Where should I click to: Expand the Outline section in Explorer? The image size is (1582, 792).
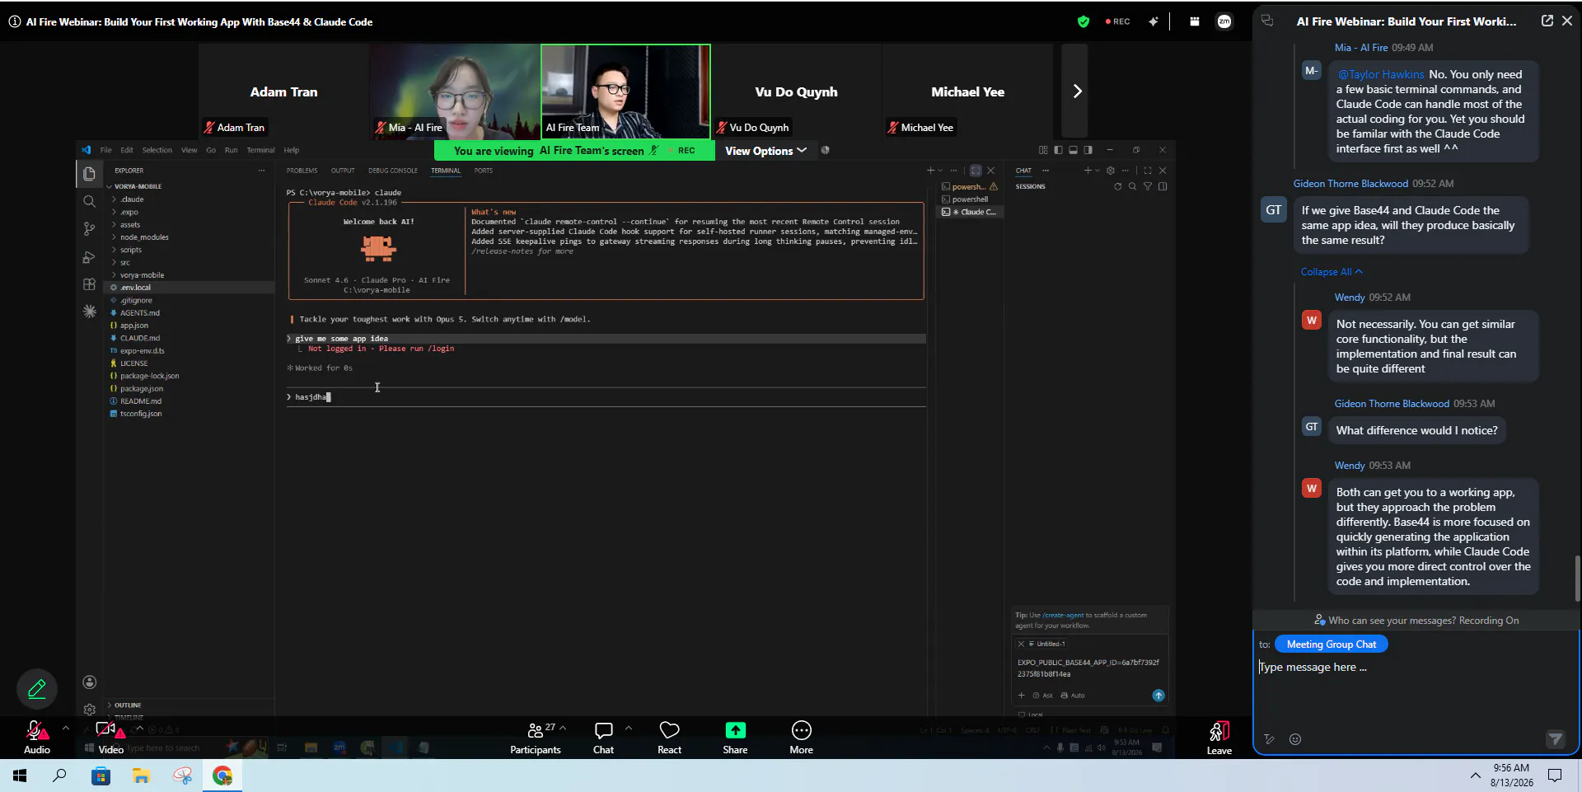128,705
